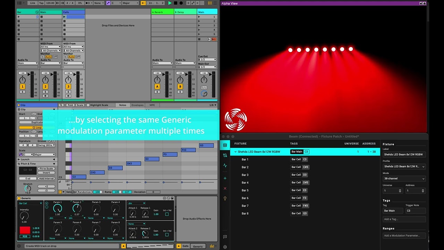Click the Duplicate button in the Clip panel
Screen dimensions: 444x250
[x=37, y=122]
